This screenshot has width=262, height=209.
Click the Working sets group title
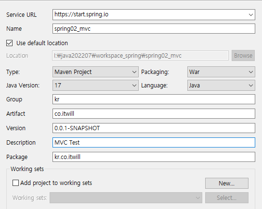pyautogui.click(x=27, y=169)
